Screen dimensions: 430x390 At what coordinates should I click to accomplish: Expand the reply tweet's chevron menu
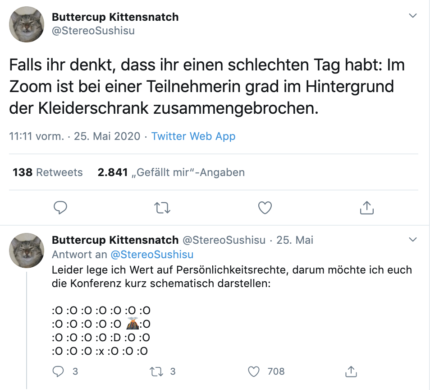[x=412, y=238]
